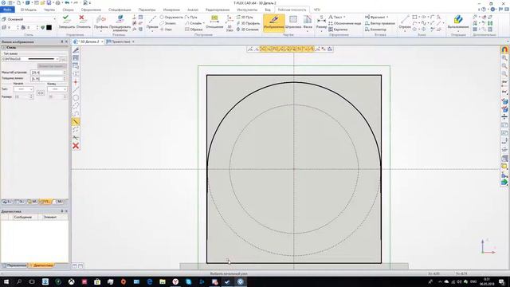Switch to the Переменные bottom tab
Image resolution: width=510 pixels, height=287 pixels.
(x=14, y=265)
